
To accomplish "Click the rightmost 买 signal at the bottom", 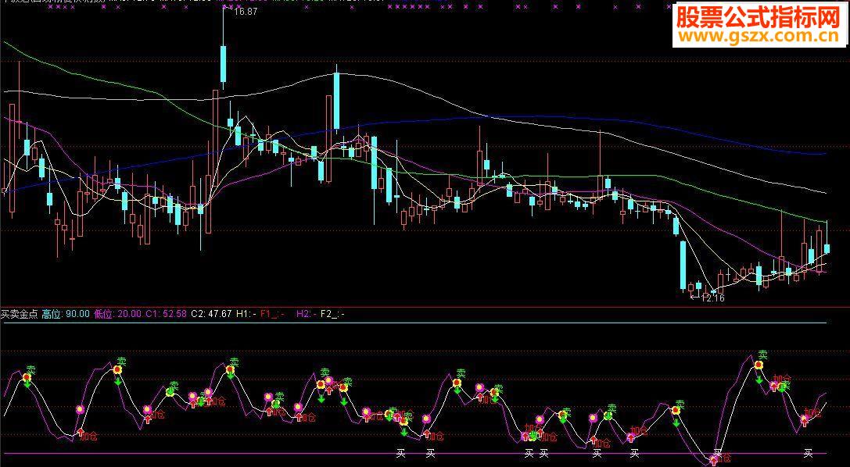I will (808, 454).
